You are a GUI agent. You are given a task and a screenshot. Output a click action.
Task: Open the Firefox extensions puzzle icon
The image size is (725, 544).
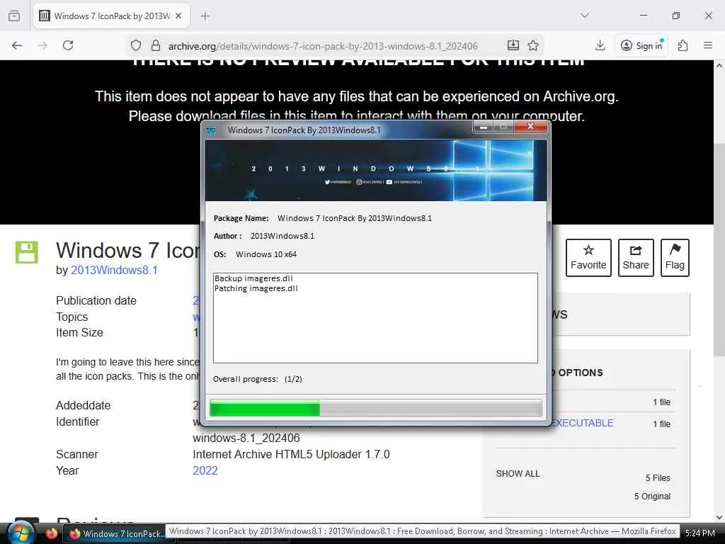click(x=683, y=45)
